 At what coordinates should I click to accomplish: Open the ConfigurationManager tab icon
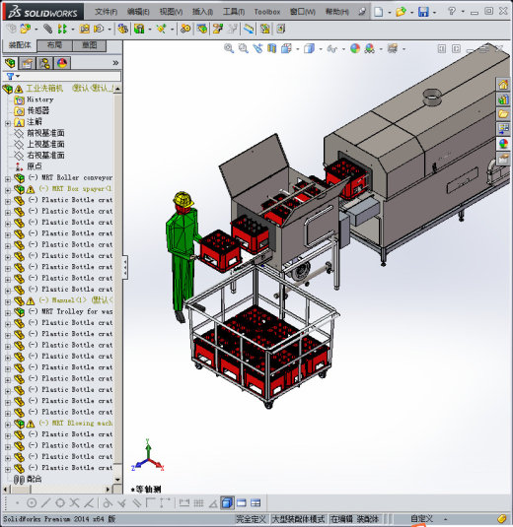click(44, 63)
